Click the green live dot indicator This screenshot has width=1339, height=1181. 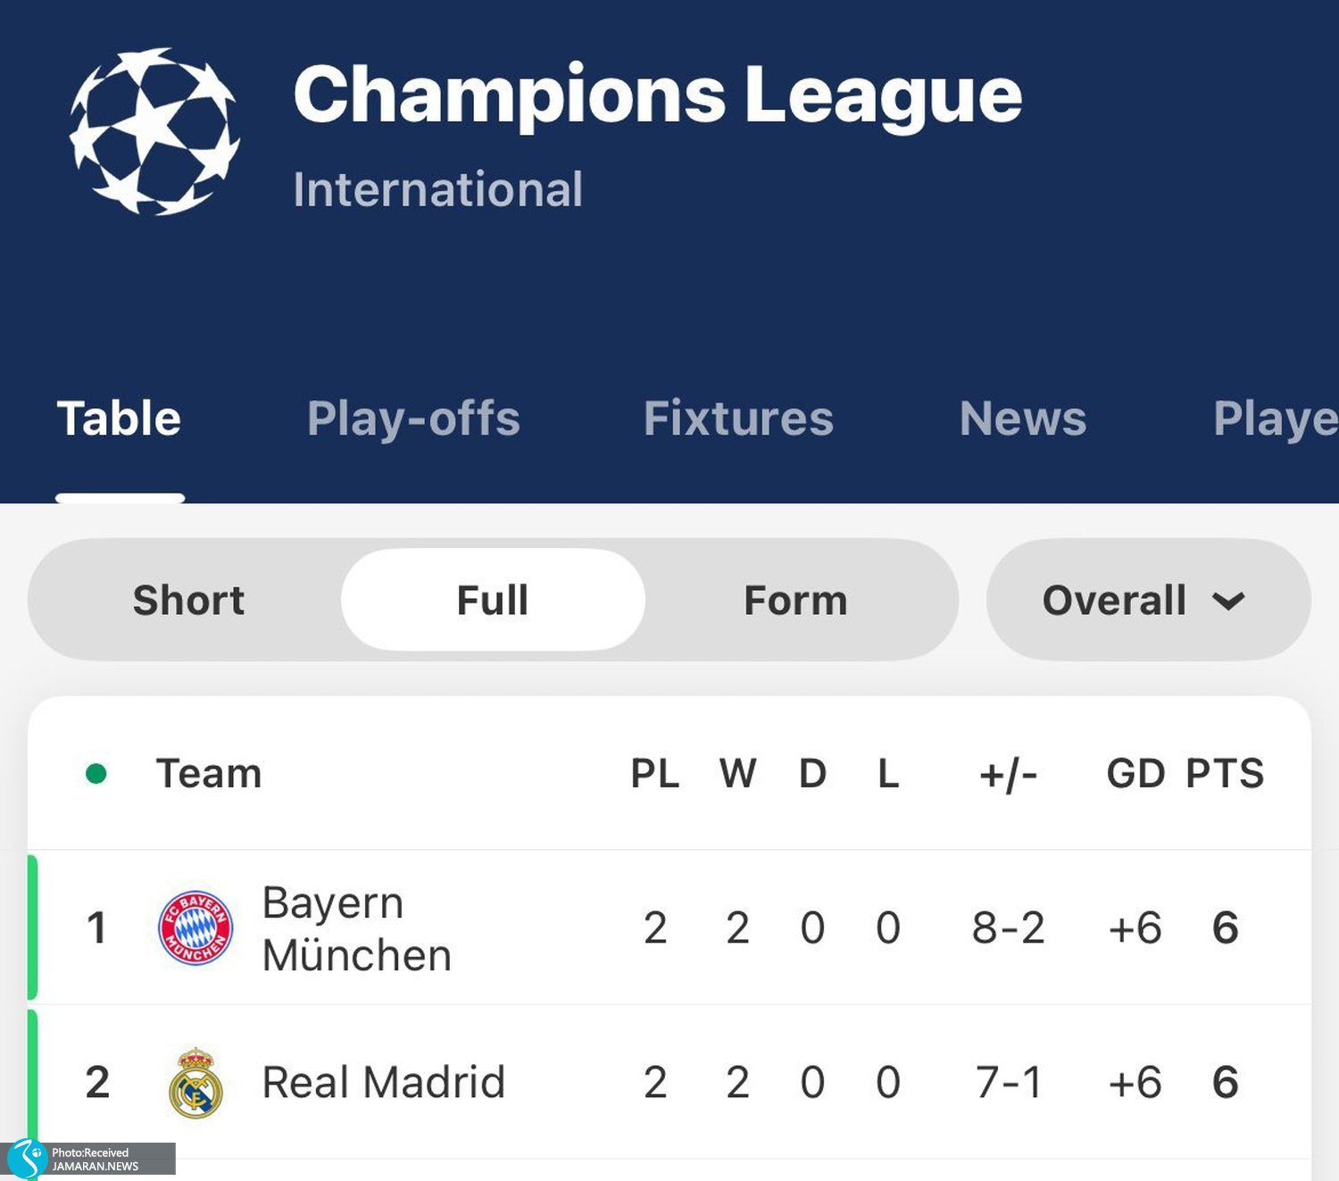tap(96, 773)
